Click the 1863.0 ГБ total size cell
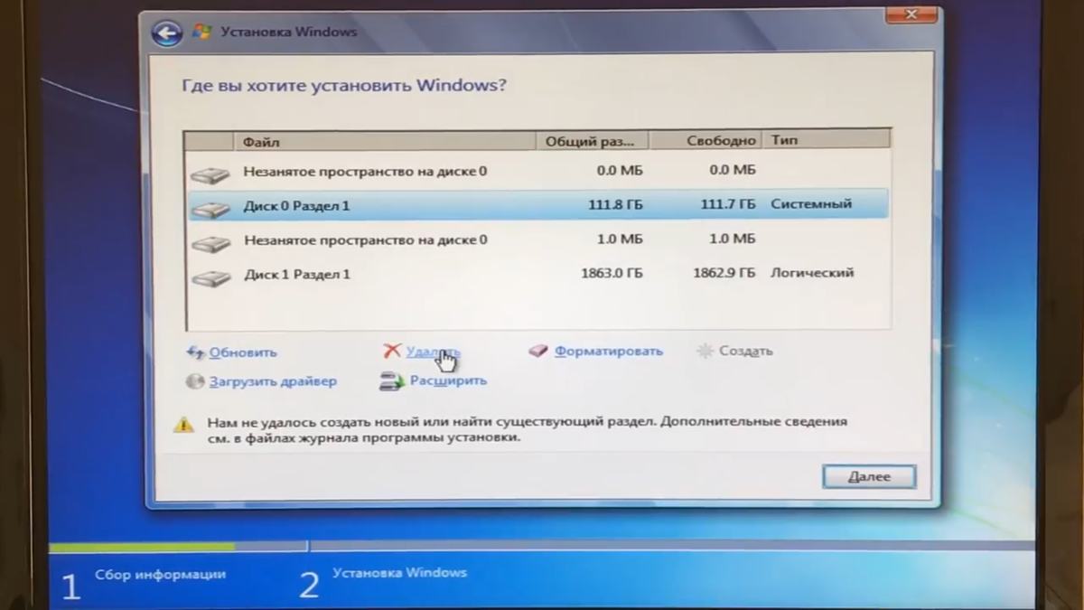This screenshot has width=1084, height=610. point(612,273)
